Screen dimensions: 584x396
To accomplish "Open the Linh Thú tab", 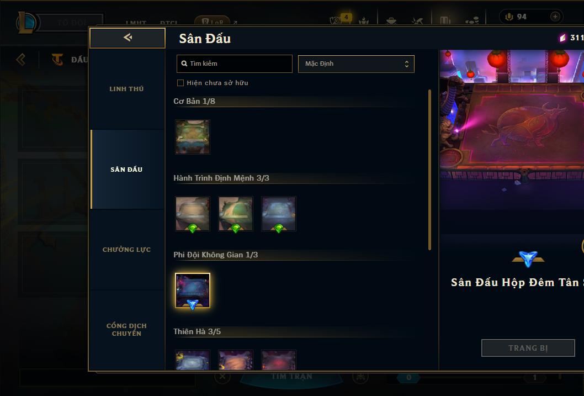I will click(x=126, y=89).
